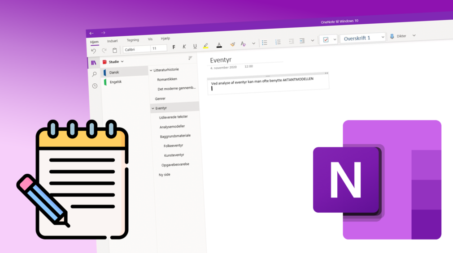453x253 pixels.
Task: Switch to the Tegning tab
Action: 133,40
